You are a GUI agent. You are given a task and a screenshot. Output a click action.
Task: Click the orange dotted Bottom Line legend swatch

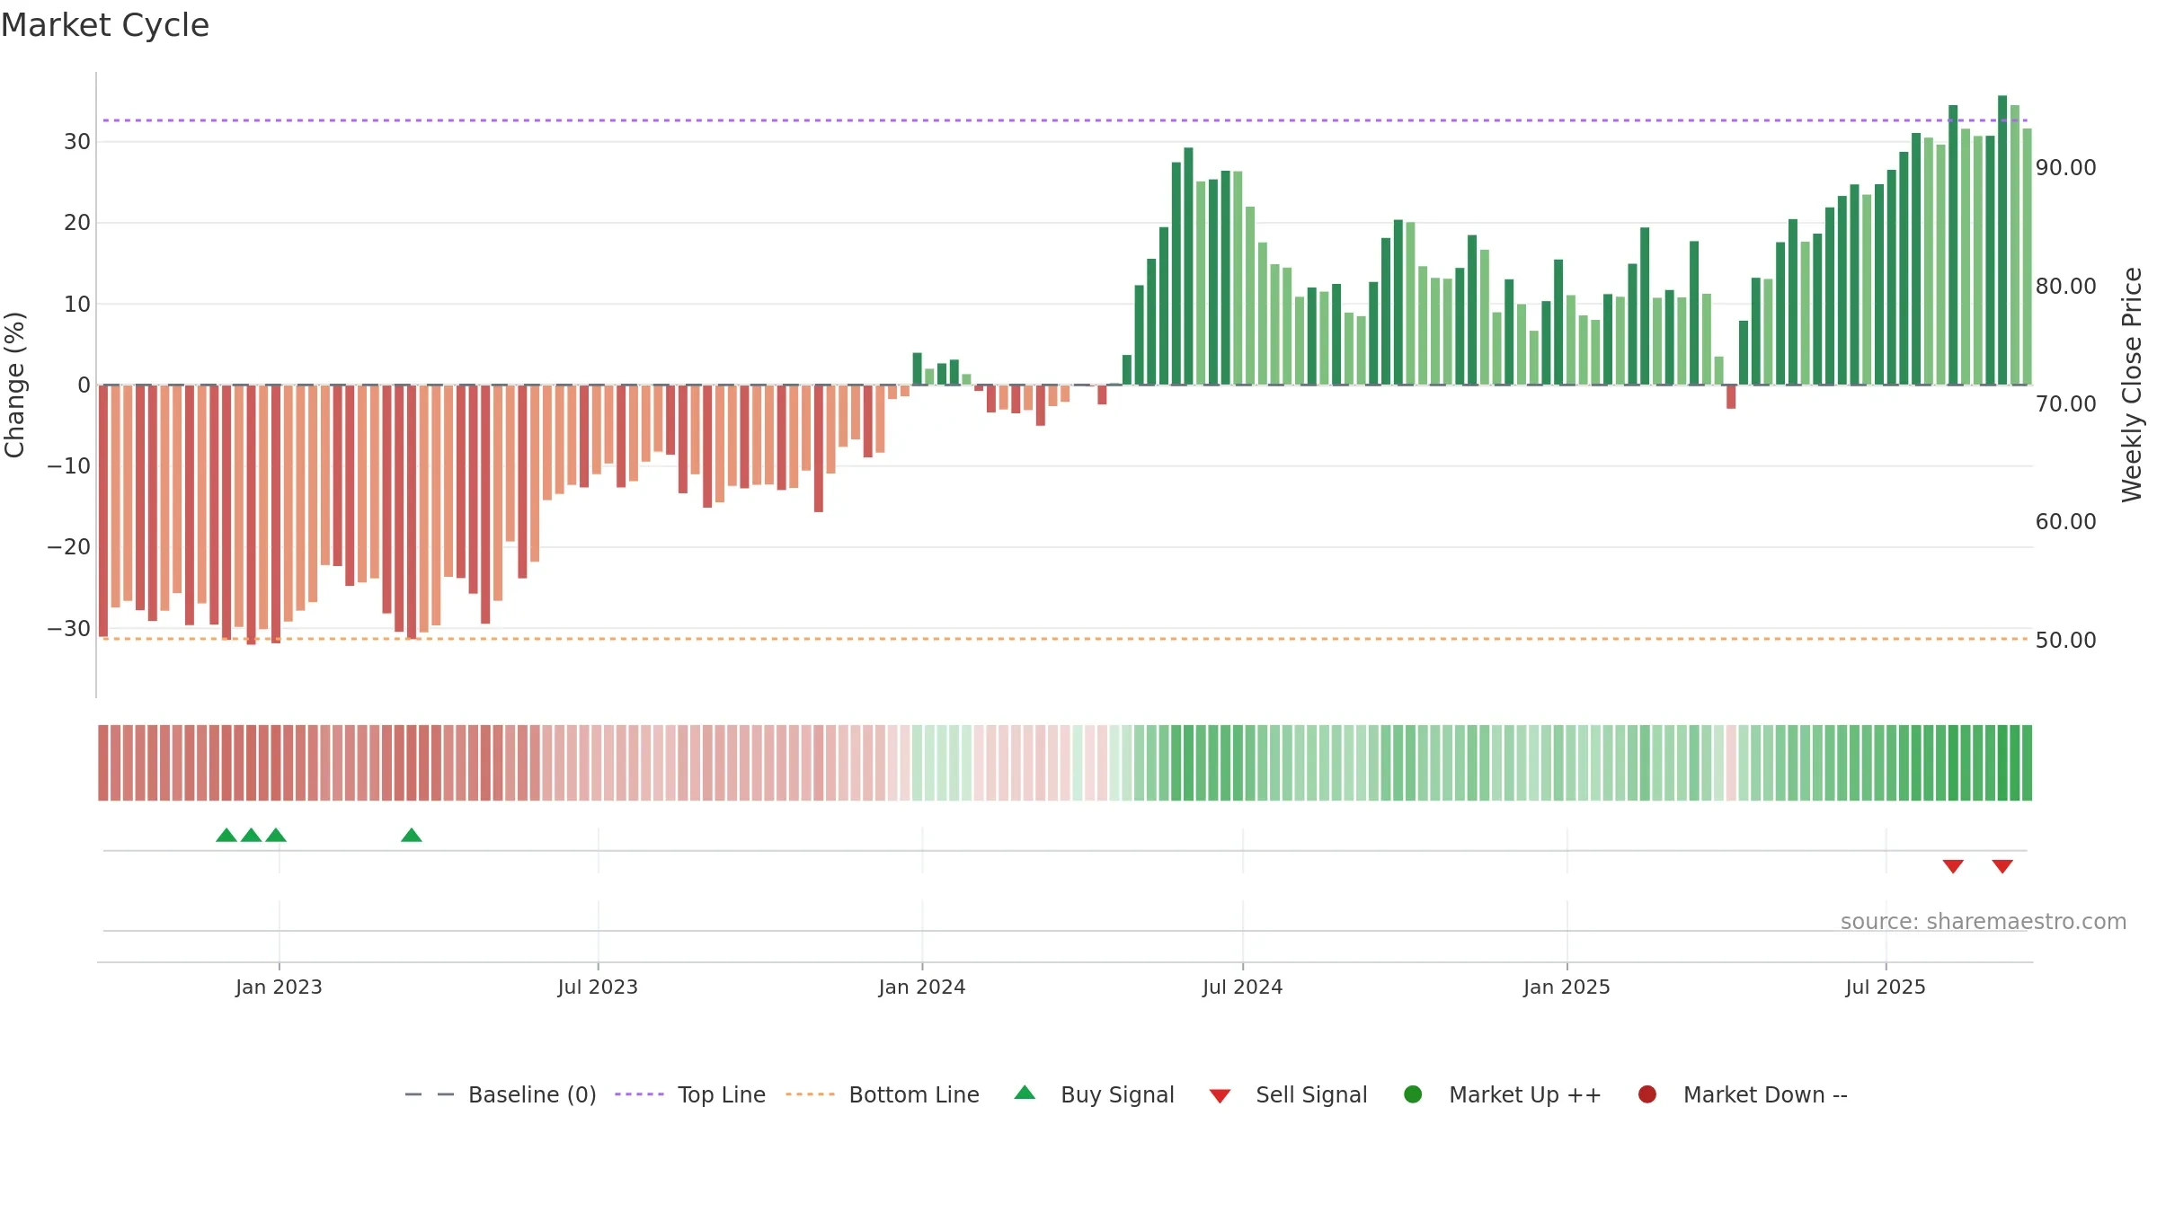tap(810, 1094)
